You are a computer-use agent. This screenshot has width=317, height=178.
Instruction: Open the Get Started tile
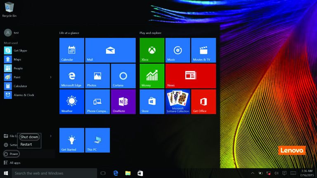(x=72, y=140)
